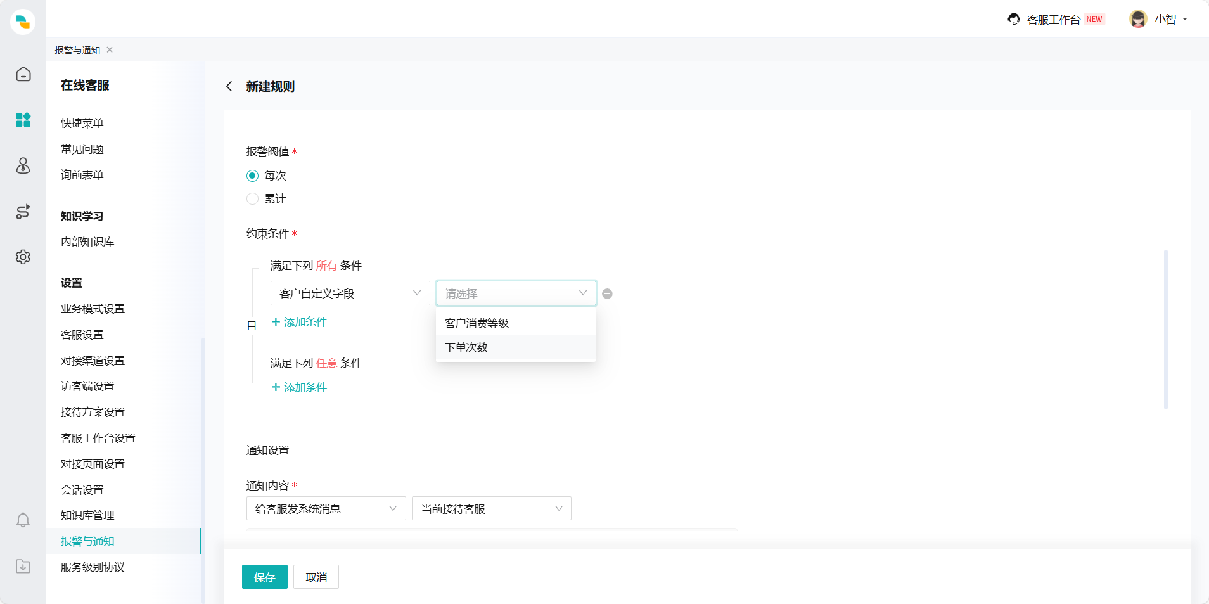Viewport: 1209px width, 604px height.
Task: Open the 当前接待客服 dropdown
Action: pos(491,509)
